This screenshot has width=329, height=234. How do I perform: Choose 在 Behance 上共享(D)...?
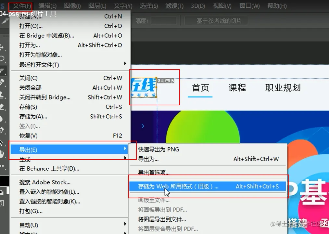[x=70, y=169]
